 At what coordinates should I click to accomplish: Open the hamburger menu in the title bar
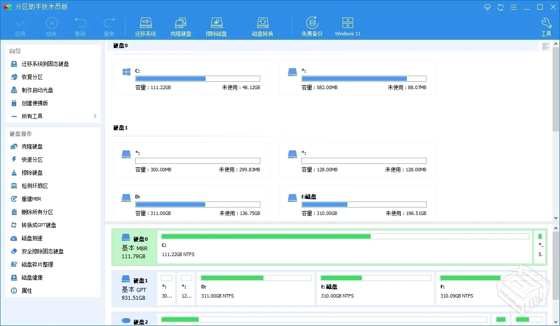click(513, 7)
